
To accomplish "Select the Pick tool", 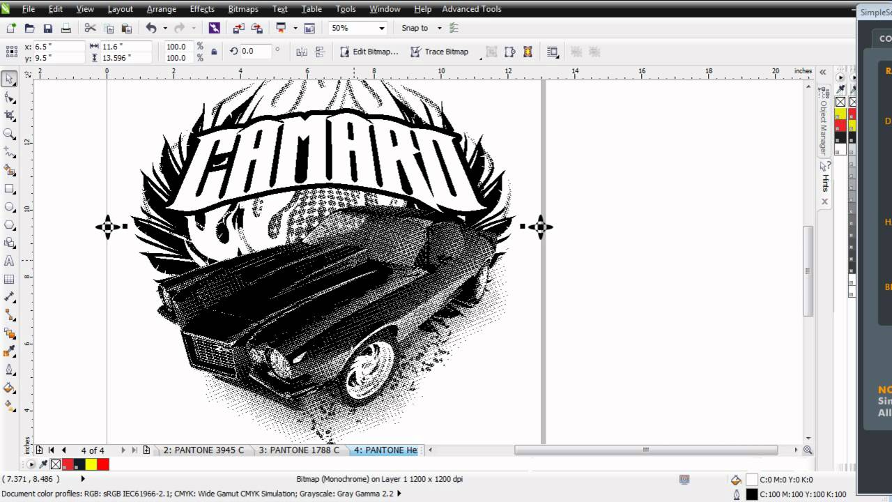I will tap(10, 79).
